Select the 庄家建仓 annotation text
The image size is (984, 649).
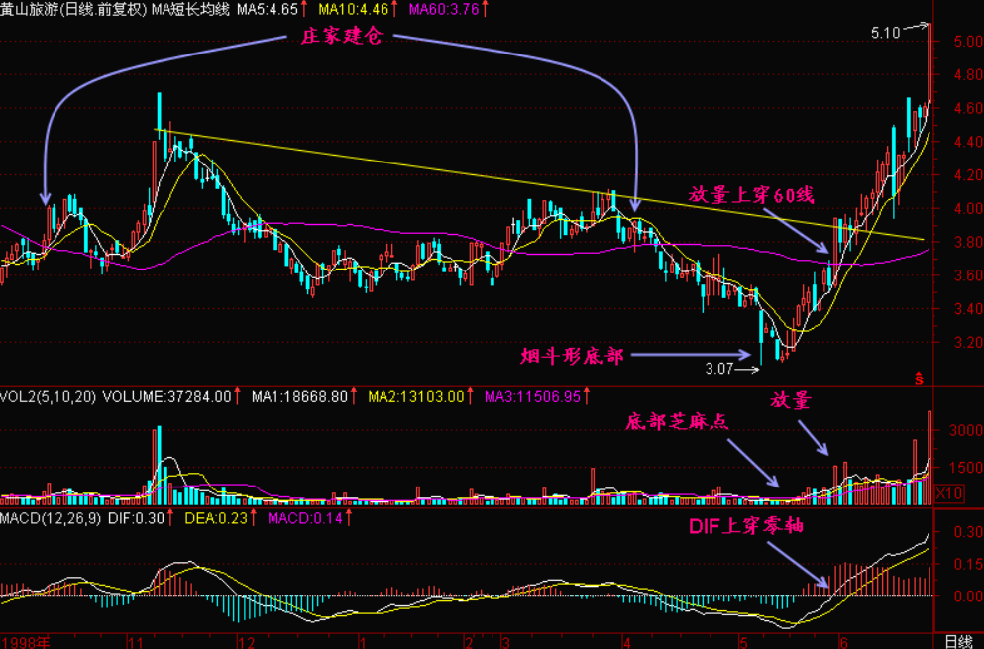340,38
